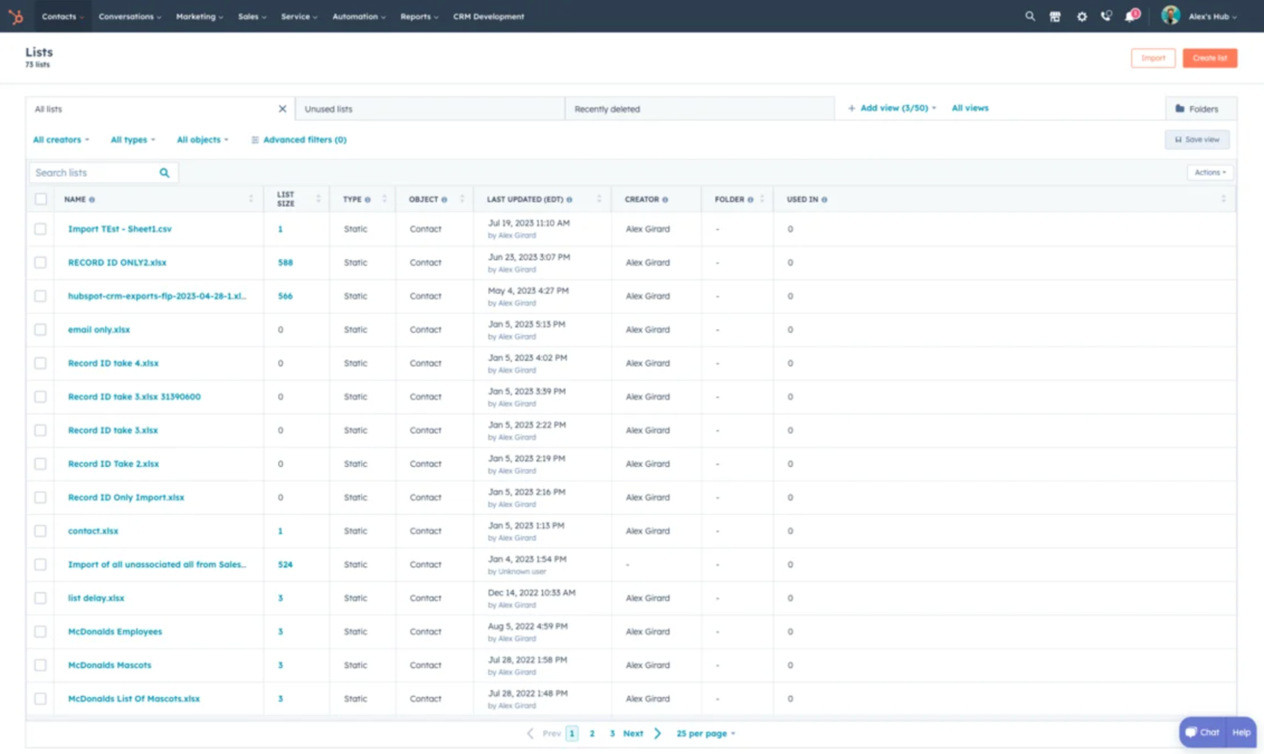Open the Chat widget
Image resolution: width=1264 pixels, height=754 pixels.
click(x=1202, y=732)
